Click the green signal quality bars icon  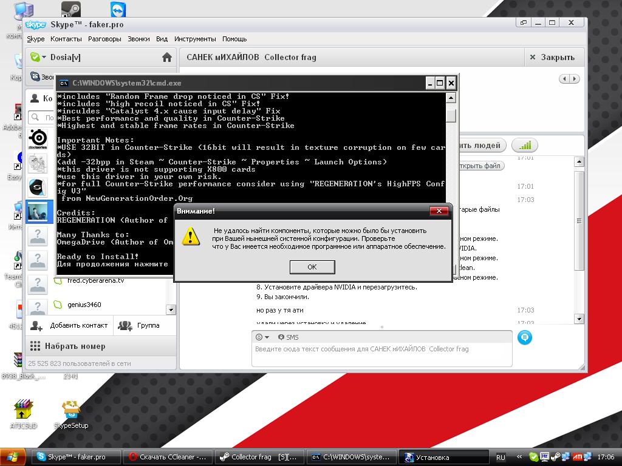524,146
